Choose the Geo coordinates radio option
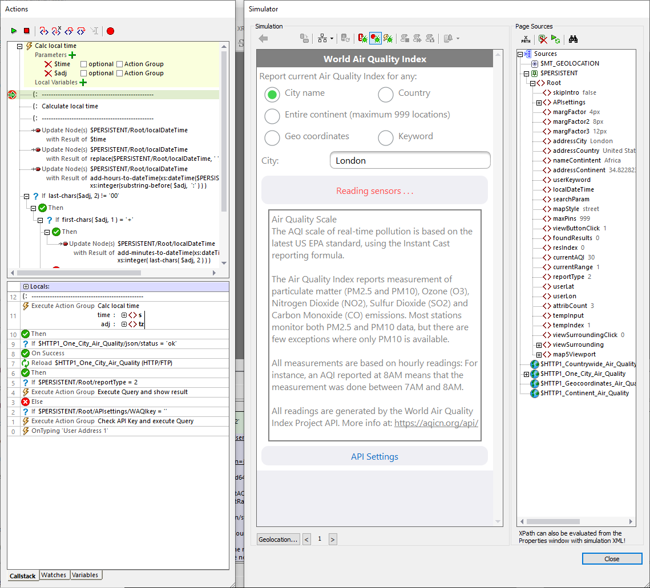Screen dimensions: 650x588 [272, 137]
